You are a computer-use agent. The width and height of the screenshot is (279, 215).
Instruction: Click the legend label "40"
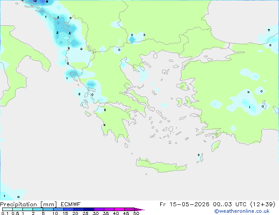point(116,213)
